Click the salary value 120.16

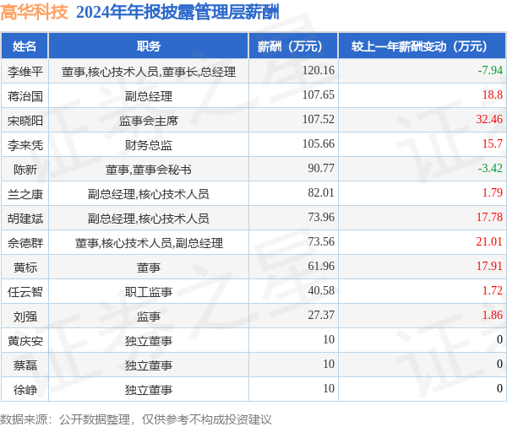click(x=319, y=70)
